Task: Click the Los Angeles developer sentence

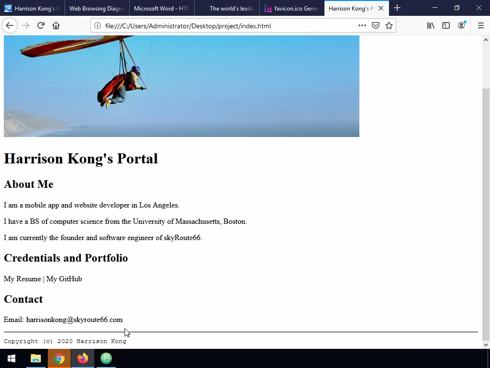Action: (91, 205)
